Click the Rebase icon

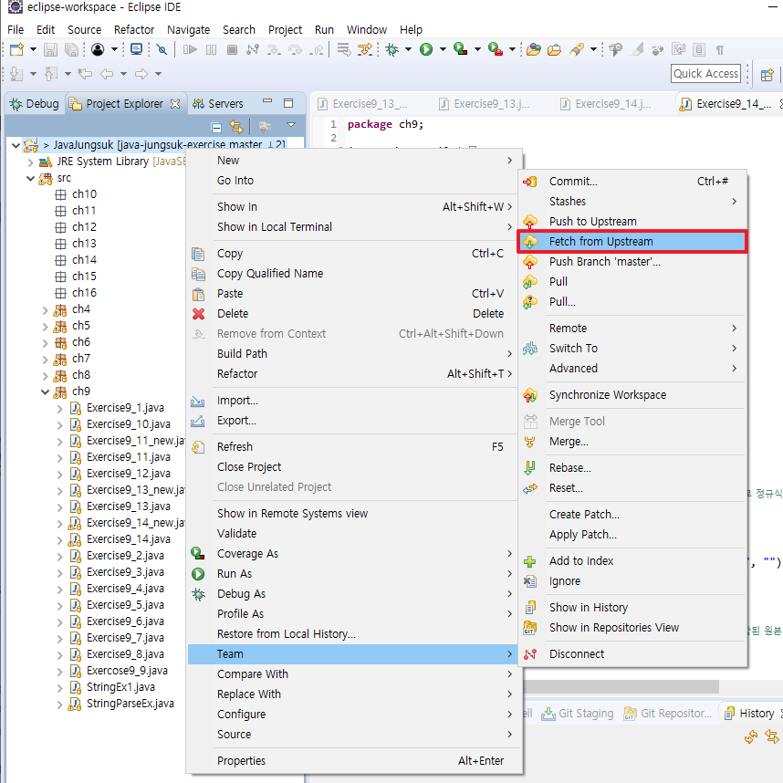point(530,468)
